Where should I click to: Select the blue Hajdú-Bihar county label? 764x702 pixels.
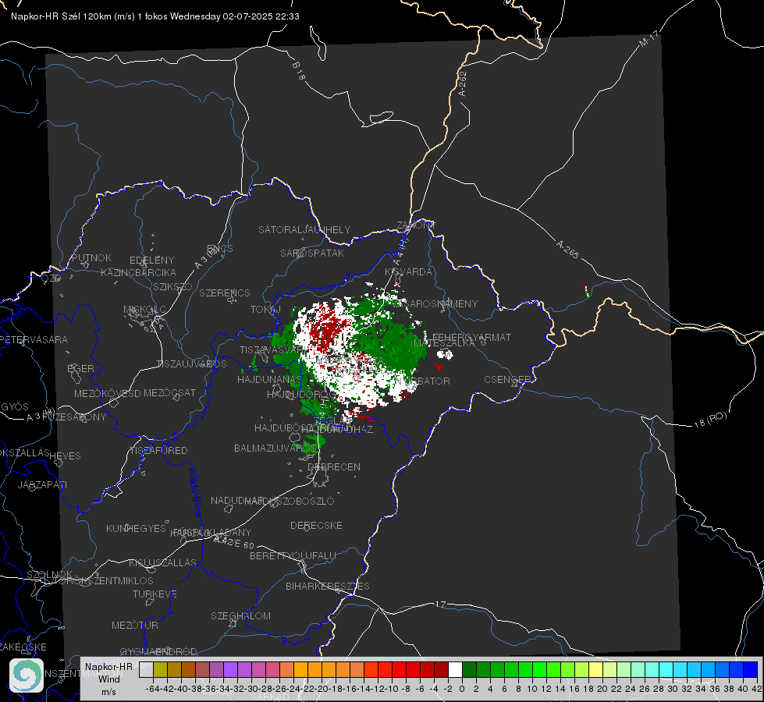pyautogui.click(x=195, y=492)
